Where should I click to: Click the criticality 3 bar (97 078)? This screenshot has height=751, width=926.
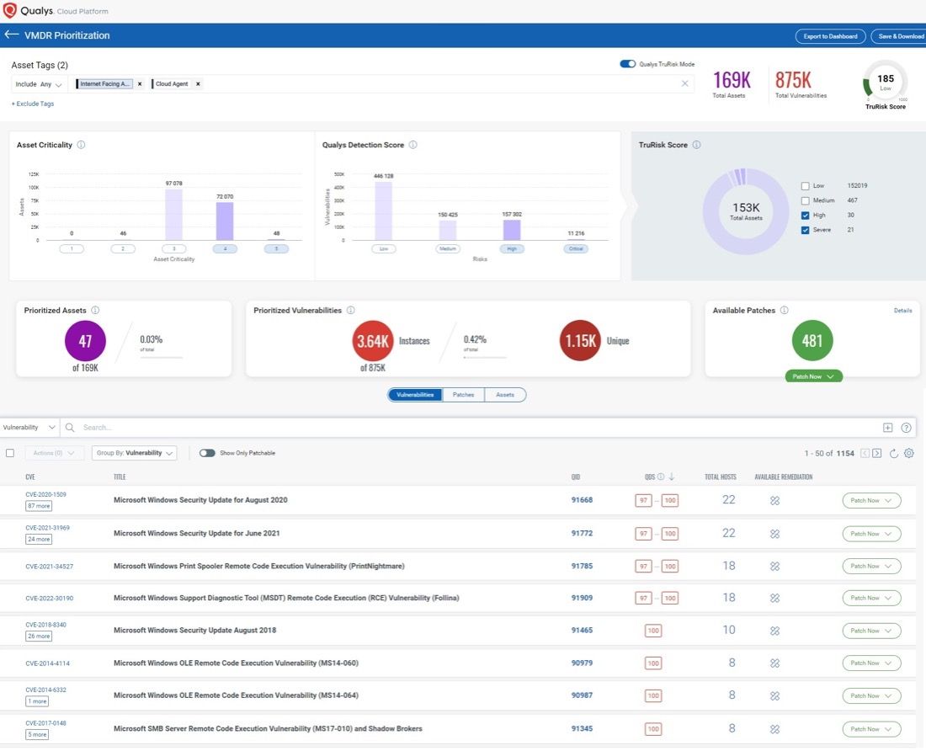point(173,215)
